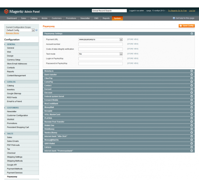Expand the ComePay section arrow icon
Viewport: 199px width, 187px height.
(192, 82)
